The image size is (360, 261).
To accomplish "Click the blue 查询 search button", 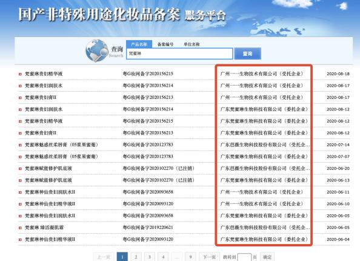I will (247, 53).
